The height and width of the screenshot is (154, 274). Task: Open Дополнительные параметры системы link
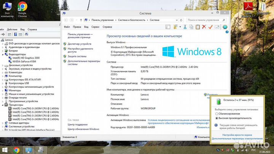(x=84, y=63)
